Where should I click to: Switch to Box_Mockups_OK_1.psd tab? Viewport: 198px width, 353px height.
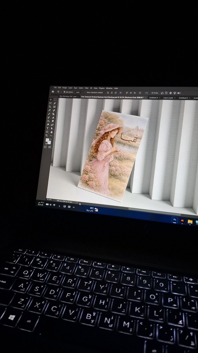[68, 96]
